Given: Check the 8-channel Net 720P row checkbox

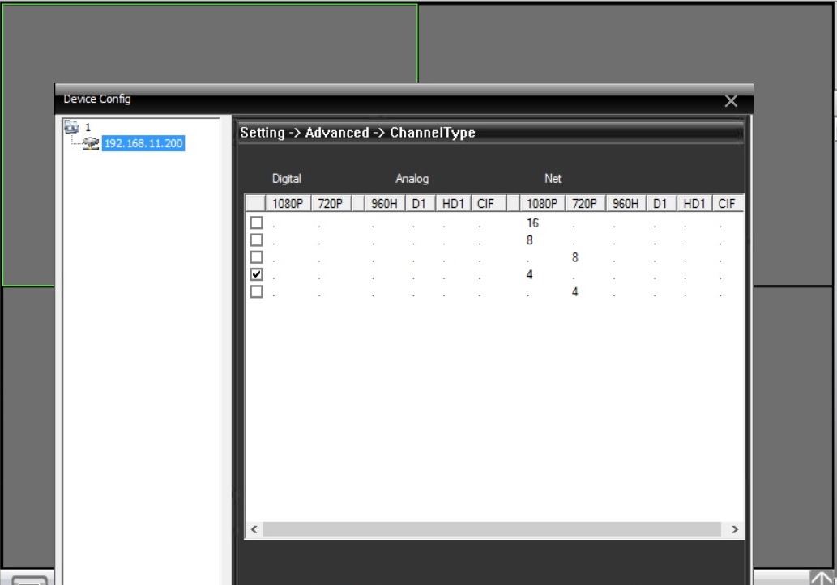Looking at the screenshot, I should (x=257, y=257).
